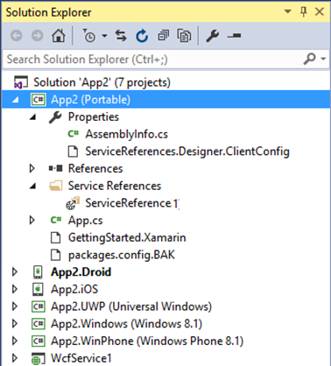Click Sync with Active Document arrows

coord(121,36)
